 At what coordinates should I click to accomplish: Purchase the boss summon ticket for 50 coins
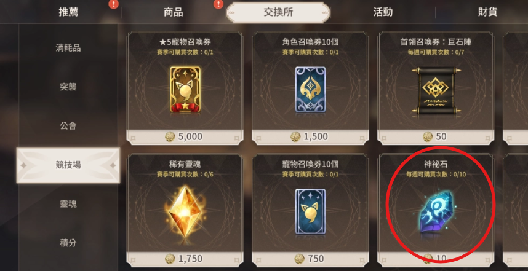tap(436, 136)
